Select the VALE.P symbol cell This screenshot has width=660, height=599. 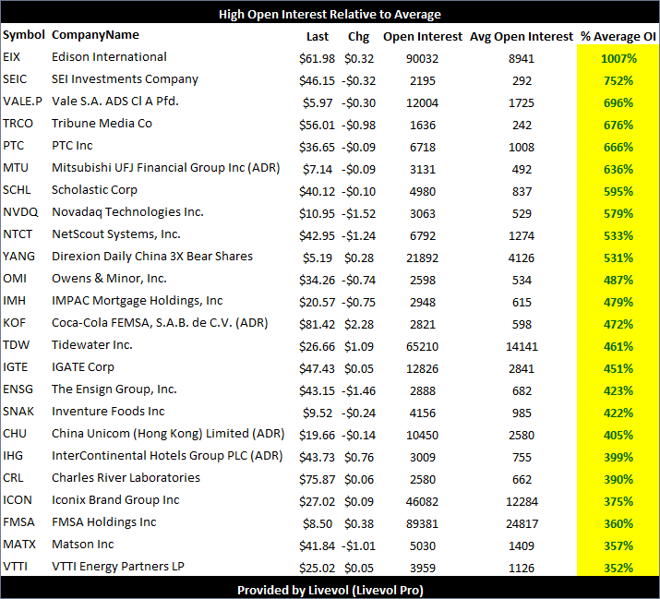pos(22,102)
